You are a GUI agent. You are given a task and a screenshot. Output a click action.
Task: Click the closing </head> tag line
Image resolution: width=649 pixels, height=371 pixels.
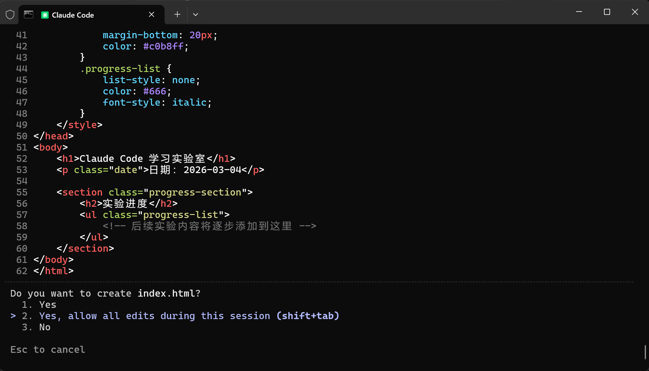pyautogui.click(x=54, y=136)
